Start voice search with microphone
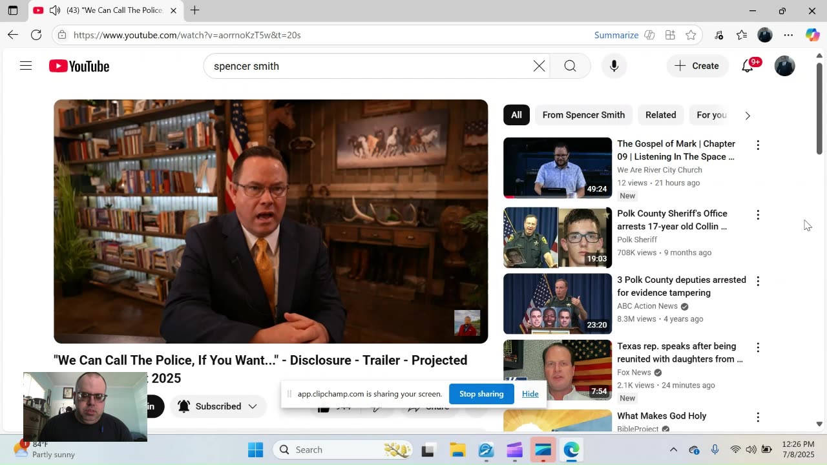The width and height of the screenshot is (827, 465). pos(614,66)
